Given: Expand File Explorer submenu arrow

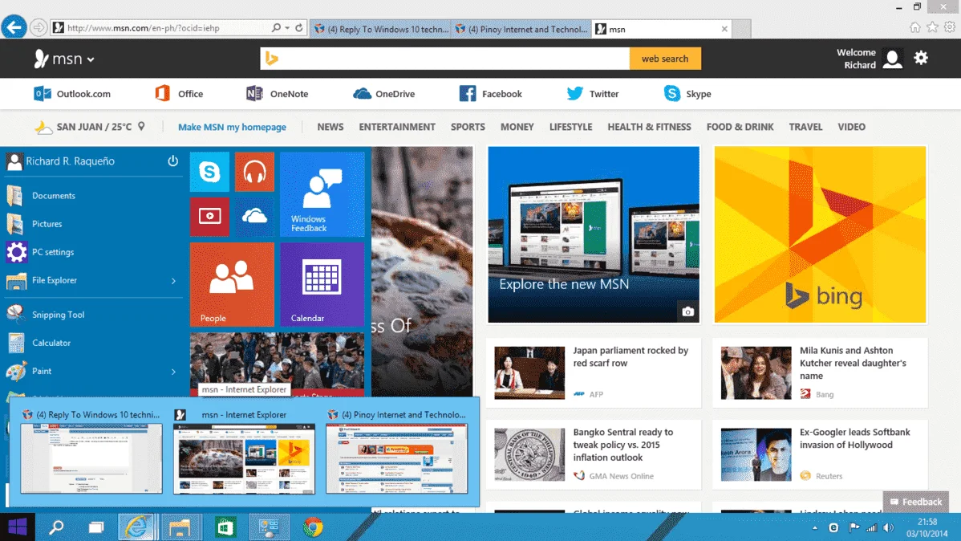Looking at the screenshot, I should click(x=173, y=280).
